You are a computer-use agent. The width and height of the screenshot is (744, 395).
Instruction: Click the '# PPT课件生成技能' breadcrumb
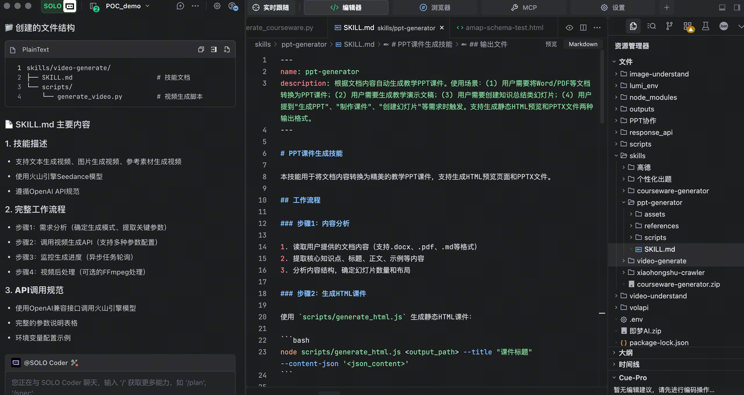417,44
